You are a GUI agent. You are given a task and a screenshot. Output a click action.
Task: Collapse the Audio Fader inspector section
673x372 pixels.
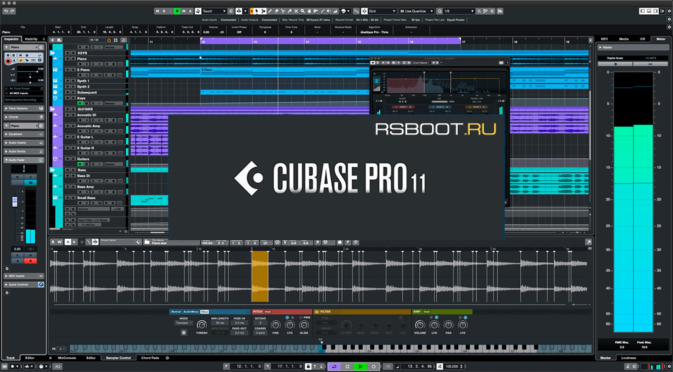click(x=24, y=160)
